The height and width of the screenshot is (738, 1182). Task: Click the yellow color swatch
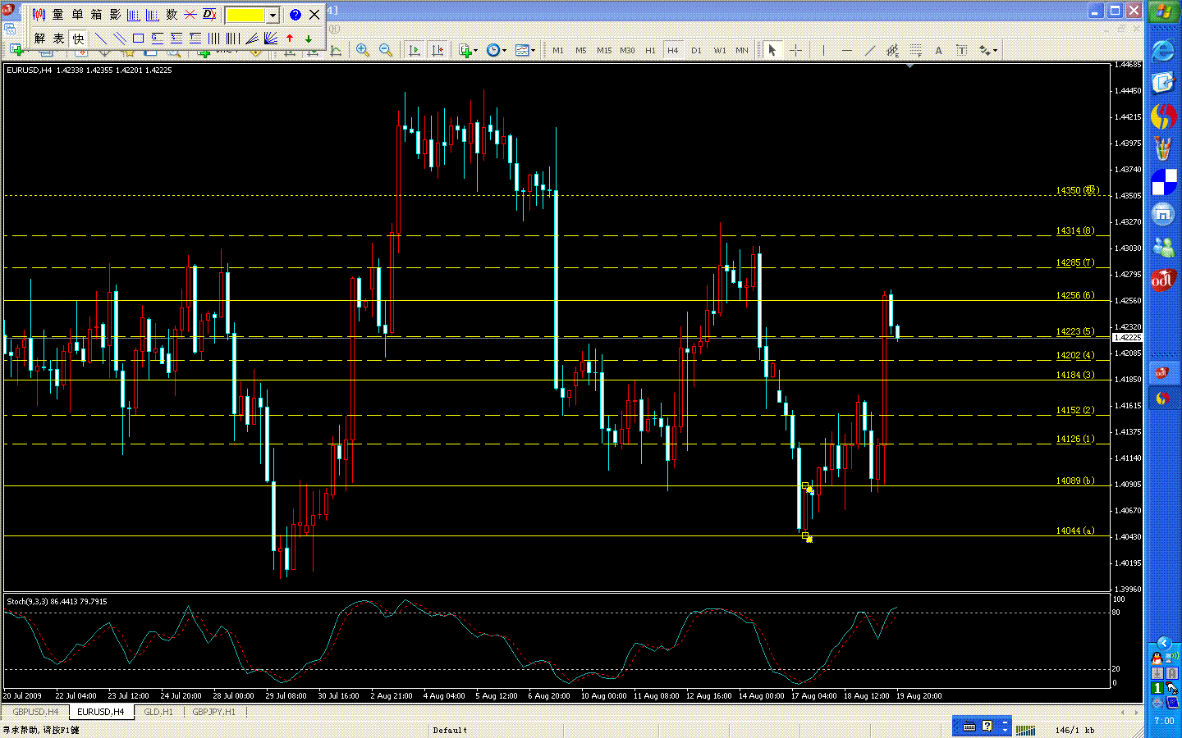246,16
